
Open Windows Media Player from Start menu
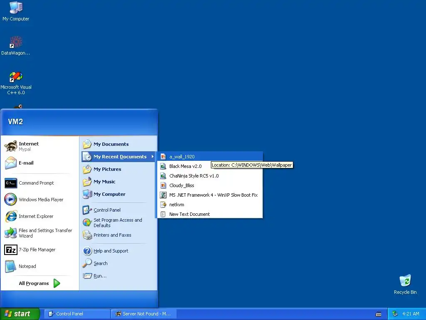pos(40,200)
